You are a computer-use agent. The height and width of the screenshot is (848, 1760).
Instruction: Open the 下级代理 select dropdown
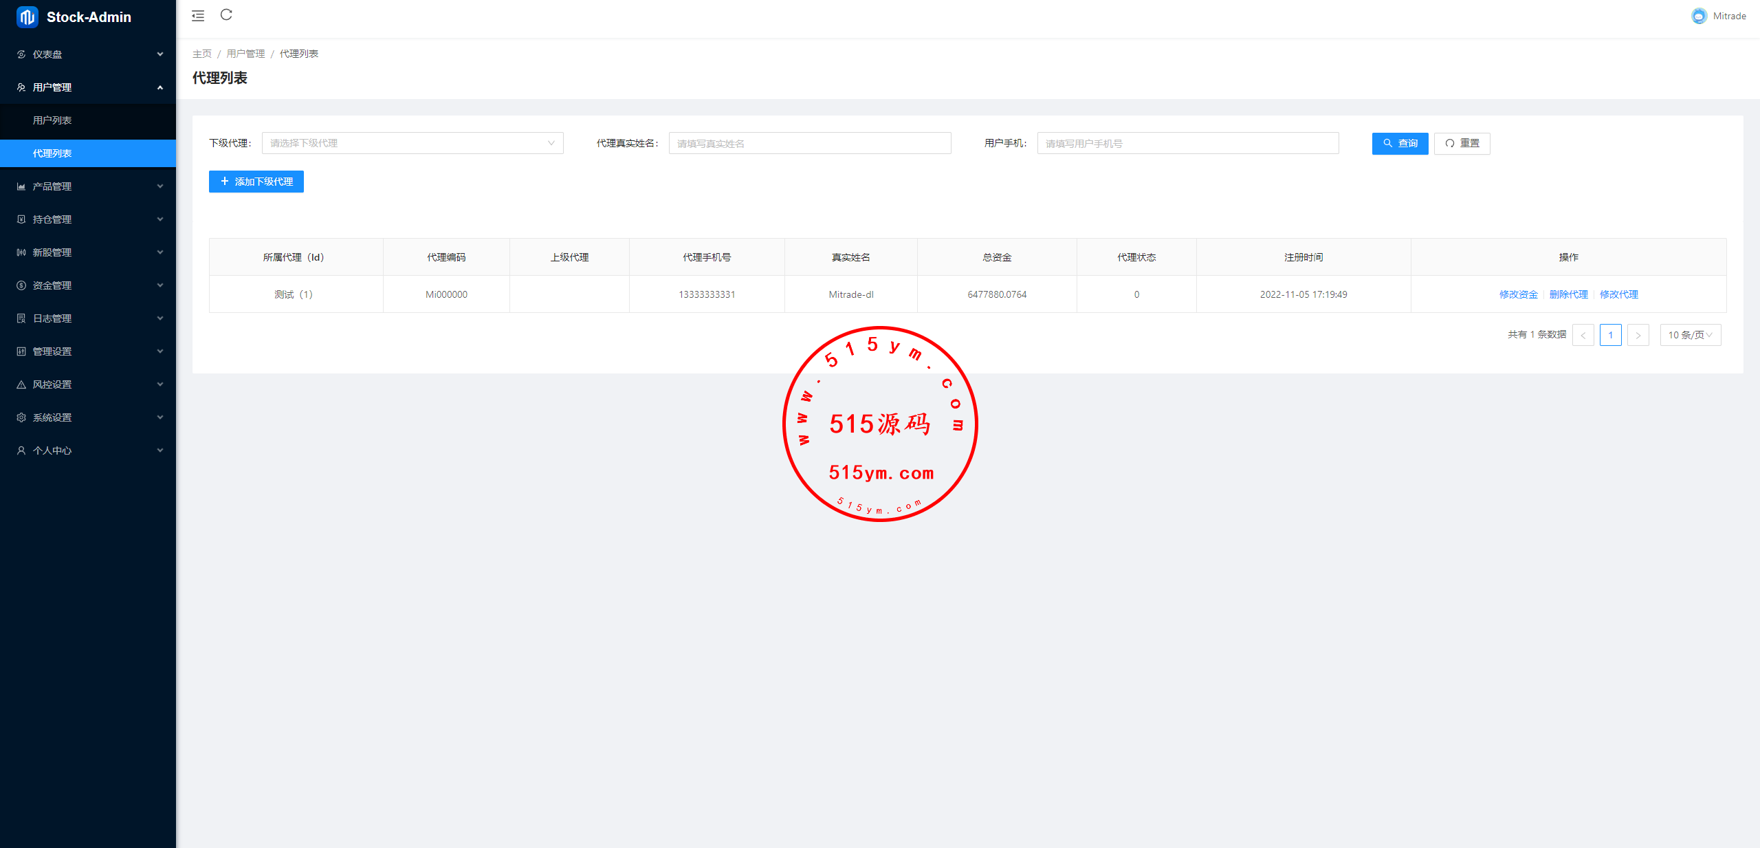(412, 143)
